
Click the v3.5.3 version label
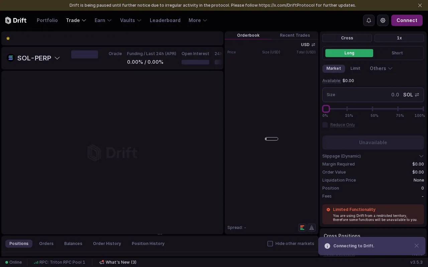pyautogui.click(x=416, y=262)
